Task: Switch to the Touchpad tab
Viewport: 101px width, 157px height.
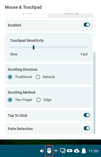Action: [71, 15]
